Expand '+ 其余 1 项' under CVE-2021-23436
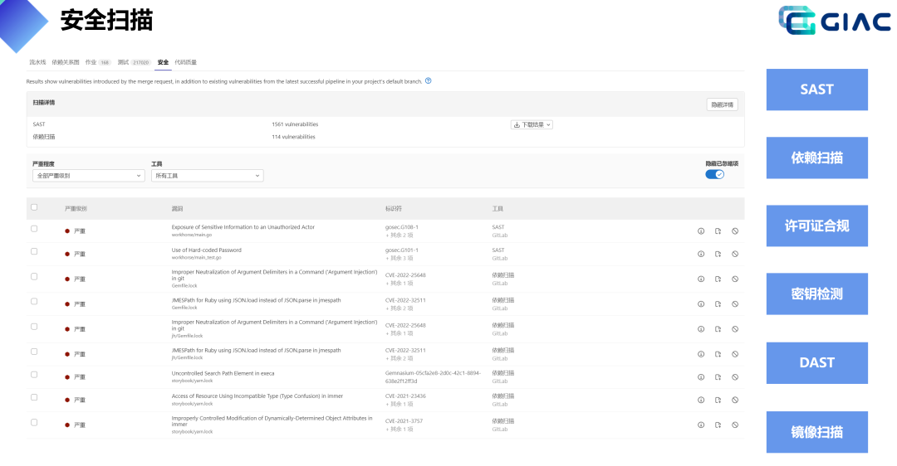897x466 pixels. (x=399, y=405)
